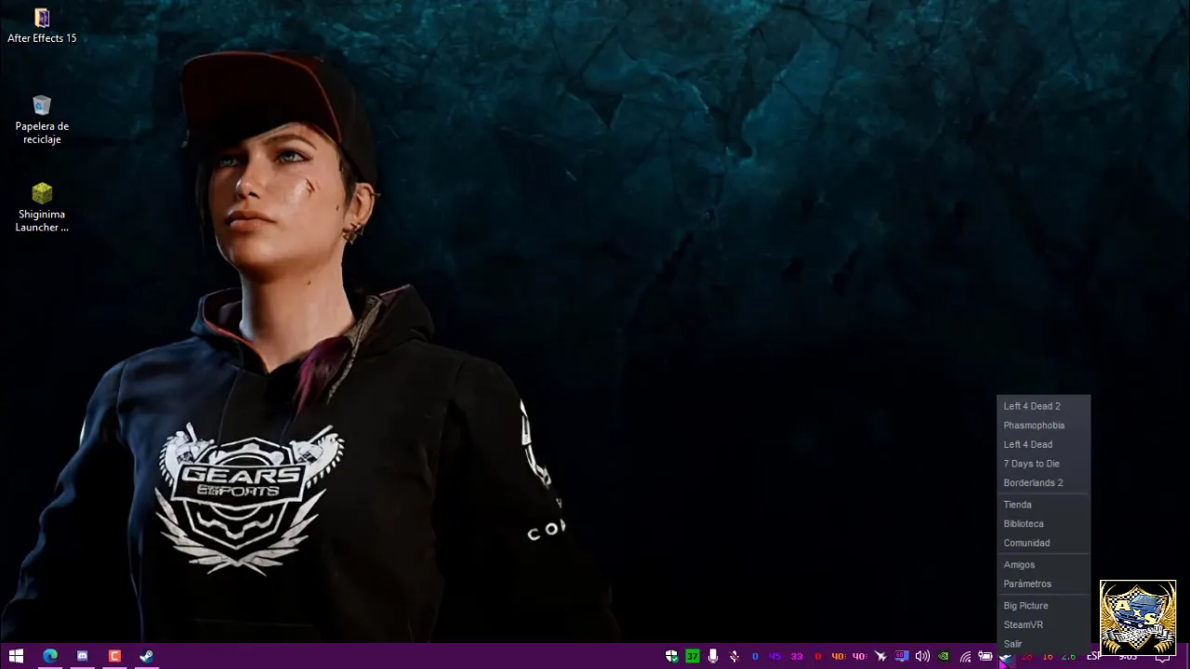
Task: Open volume control in tray
Action: point(922,657)
